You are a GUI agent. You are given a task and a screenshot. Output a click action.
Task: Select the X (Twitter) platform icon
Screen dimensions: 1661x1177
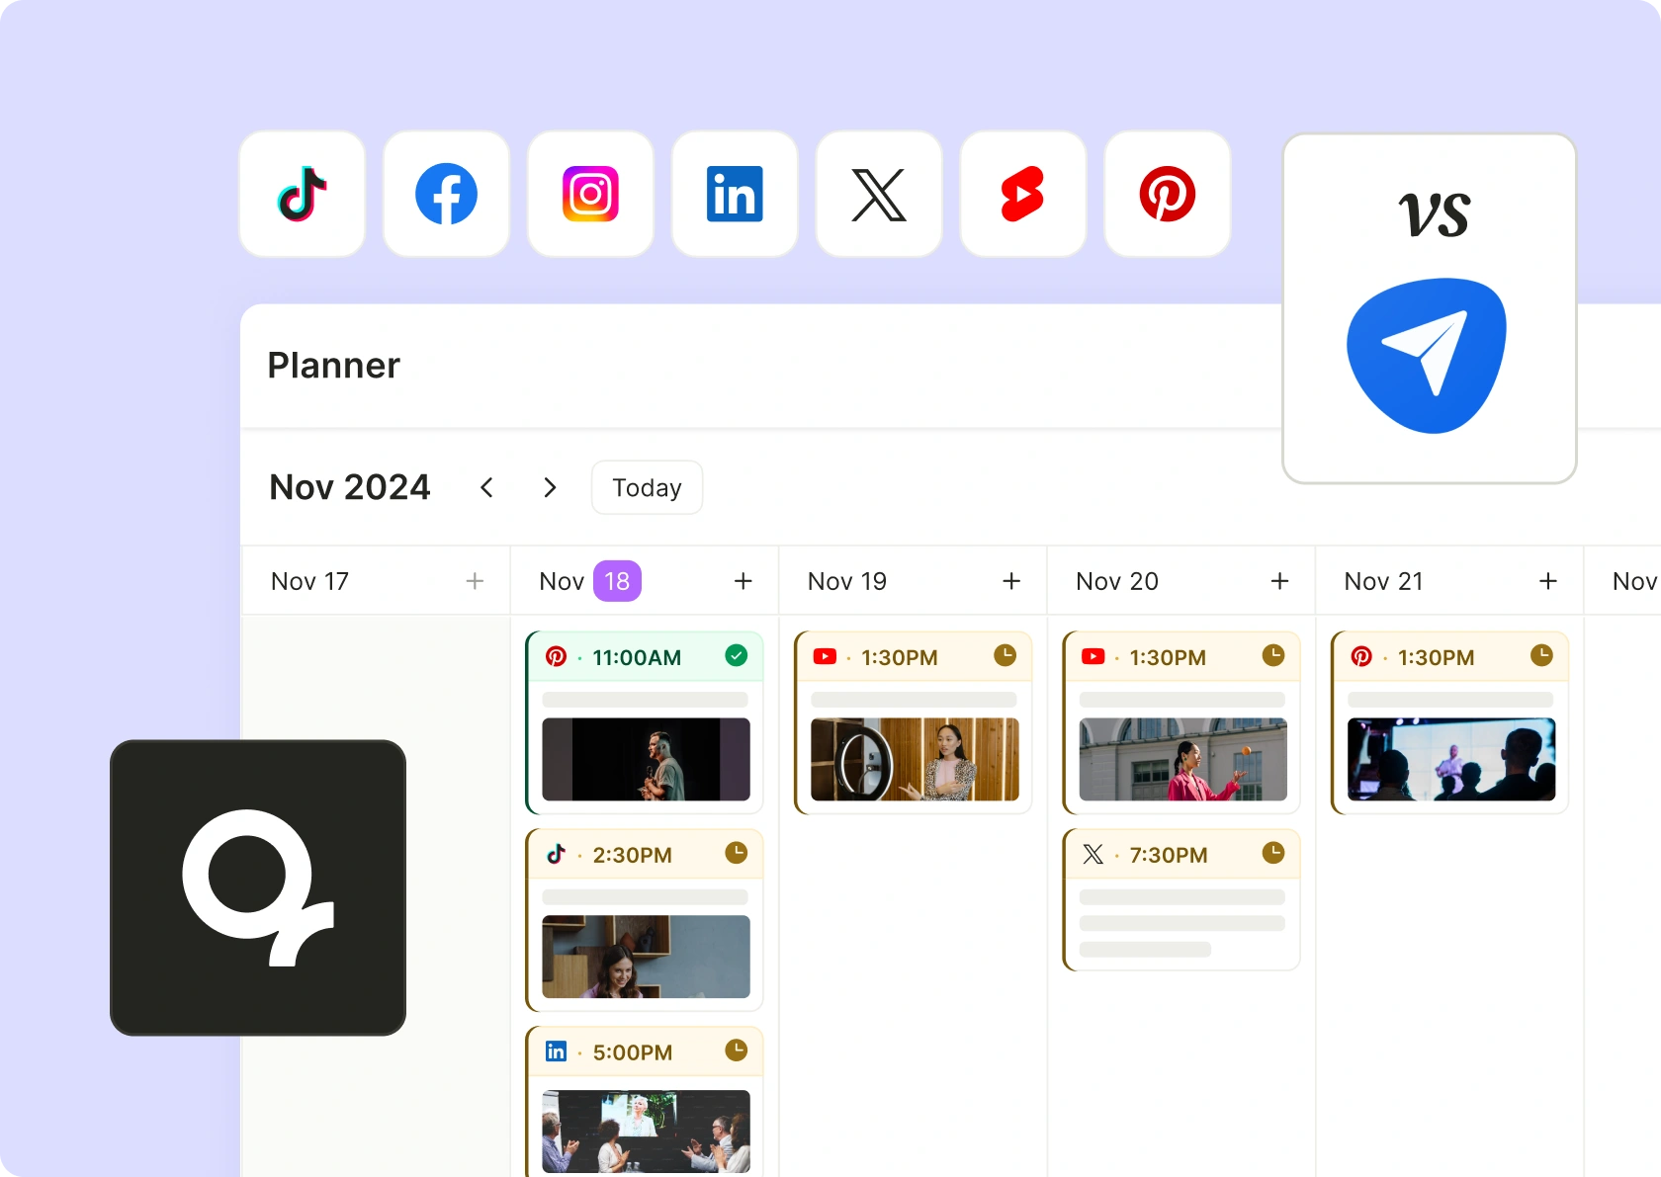tap(879, 194)
